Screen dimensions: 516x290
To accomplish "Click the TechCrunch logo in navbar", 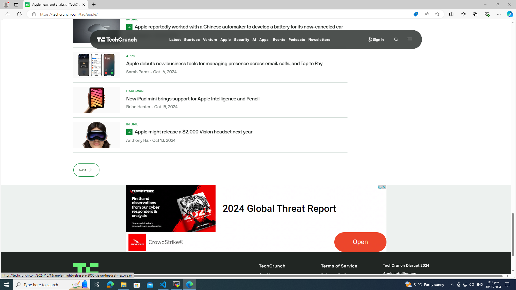I will coord(117,39).
